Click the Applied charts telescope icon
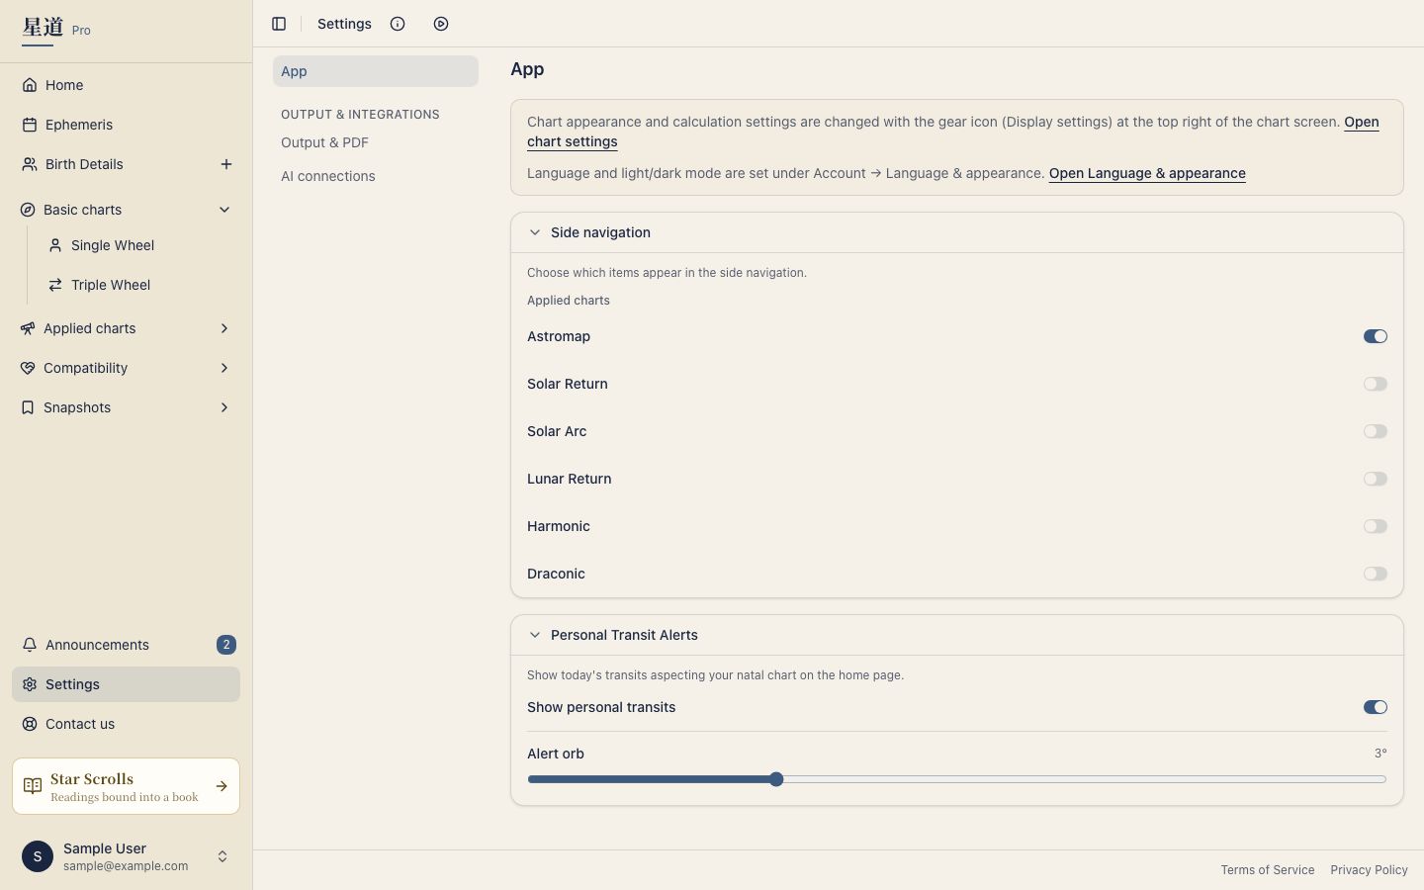Screen dimensions: 1424x890 pyautogui.click(x=28, y=328)
